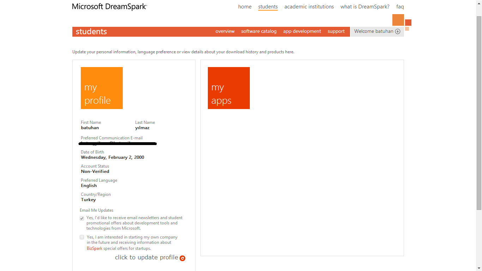Click the Microsoft DreamSpark logo
Image resolution: width=482 pixels, height=271 pixels.
[x=109, y=6]
